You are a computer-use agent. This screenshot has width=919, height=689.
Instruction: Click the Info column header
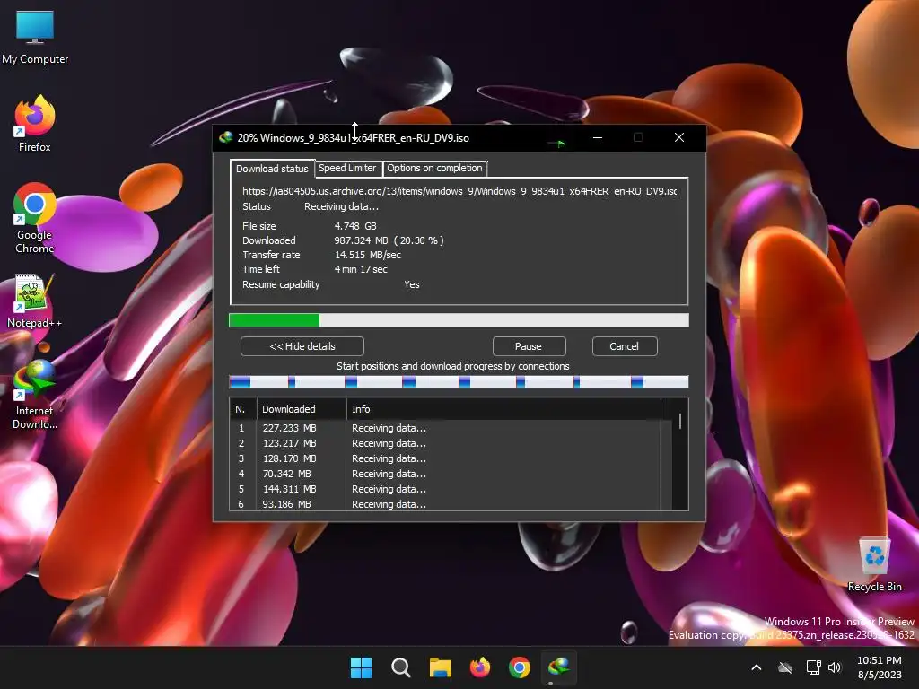click(x=504, y=409)
